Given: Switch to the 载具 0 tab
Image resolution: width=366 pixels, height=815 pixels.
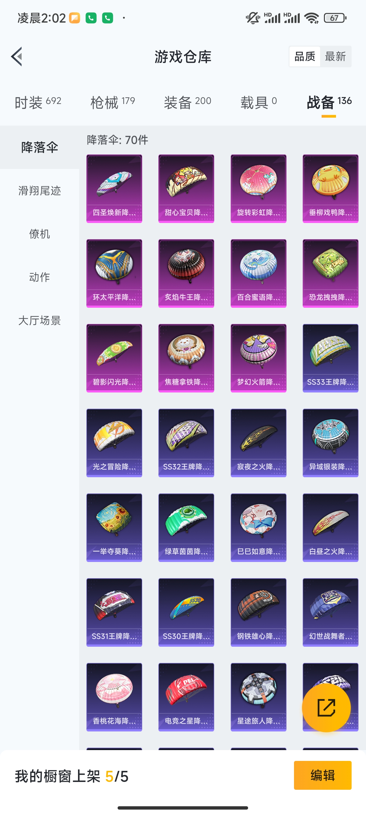Looking at the screenshot, I should tap(259, 102).
